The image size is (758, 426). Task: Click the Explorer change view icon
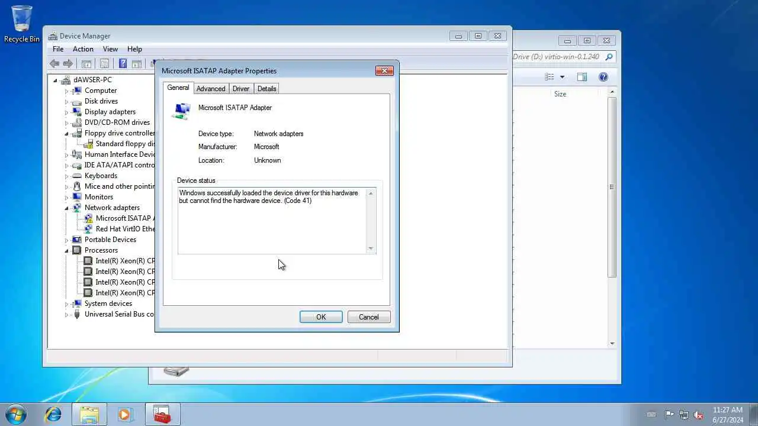click(550, 77)
